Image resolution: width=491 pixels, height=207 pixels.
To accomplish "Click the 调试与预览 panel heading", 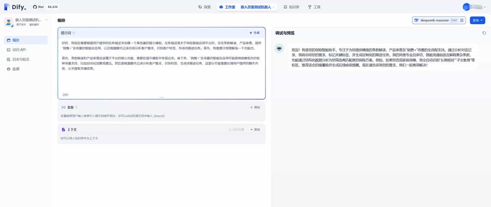I will (x=285, y=33).
